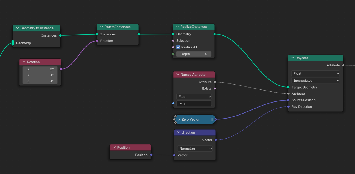This screenshot has height=174, width=355.
Task: Collapse the Rotate Instances node
Action: point(101,27)
